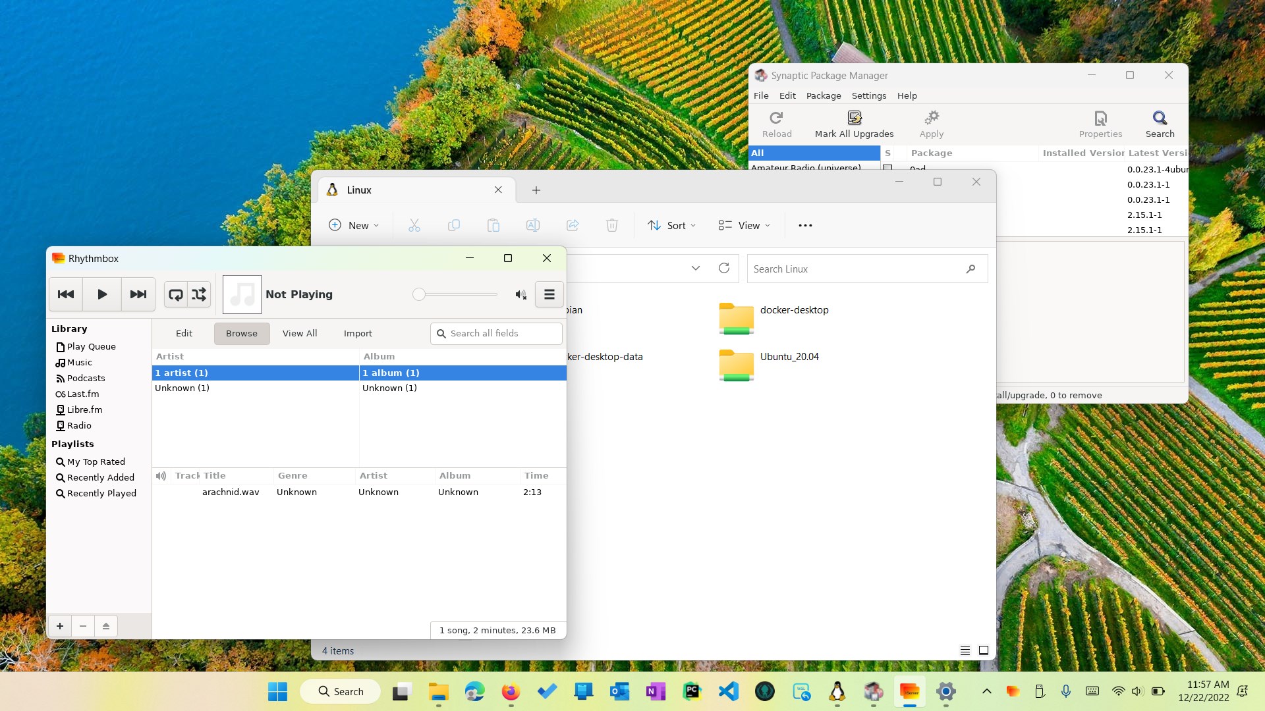Click the Browse button in Rhythmbox

coord(241,333)
